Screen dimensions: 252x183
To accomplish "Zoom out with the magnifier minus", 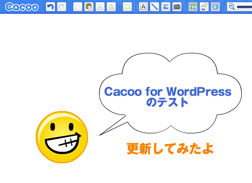I will click(x=231, y=7).
